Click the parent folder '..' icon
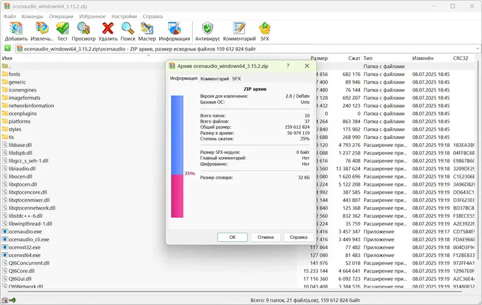Image resolution: width=482 pixels, height=305 pixels. click(5, 66)
